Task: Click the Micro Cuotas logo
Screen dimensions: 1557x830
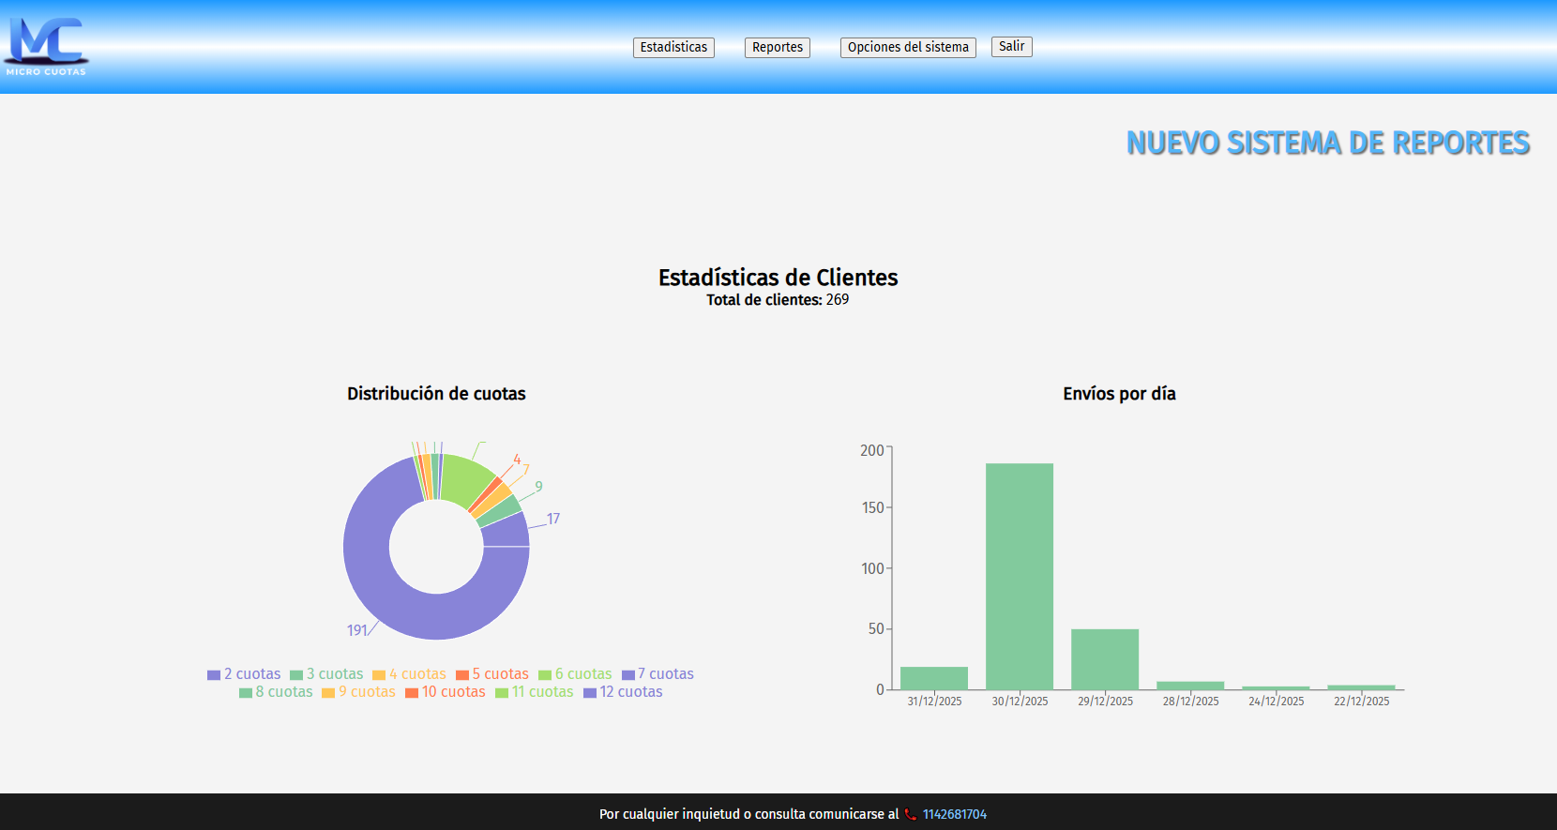Action: click(46, 46)
